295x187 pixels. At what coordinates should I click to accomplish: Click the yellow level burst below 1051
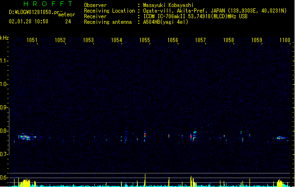tap(26, 183)
